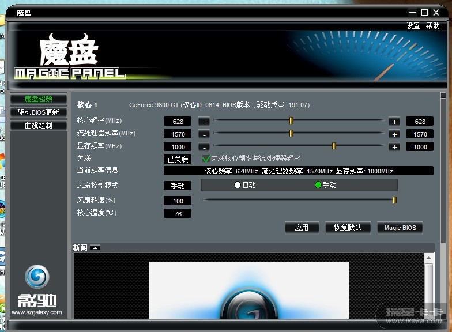Viewport: 452px width, 332px height.
Task: Open the 帮助 menu
Action: (432, 25)
